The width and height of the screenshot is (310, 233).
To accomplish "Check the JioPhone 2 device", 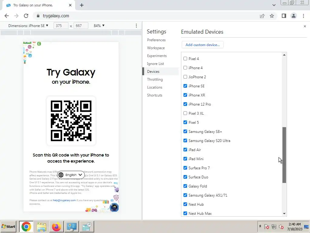I will pyautogui.click(x=185, y=77).
